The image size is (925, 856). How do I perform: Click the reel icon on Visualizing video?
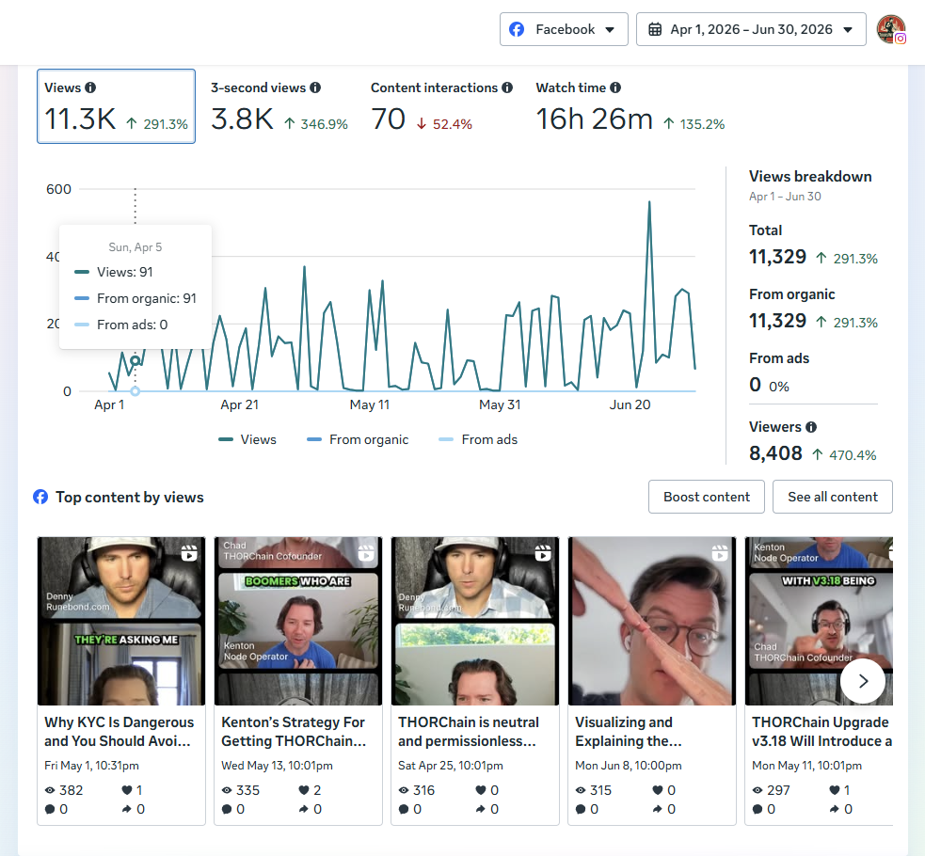pyautogui.click(x=720, y=553)
